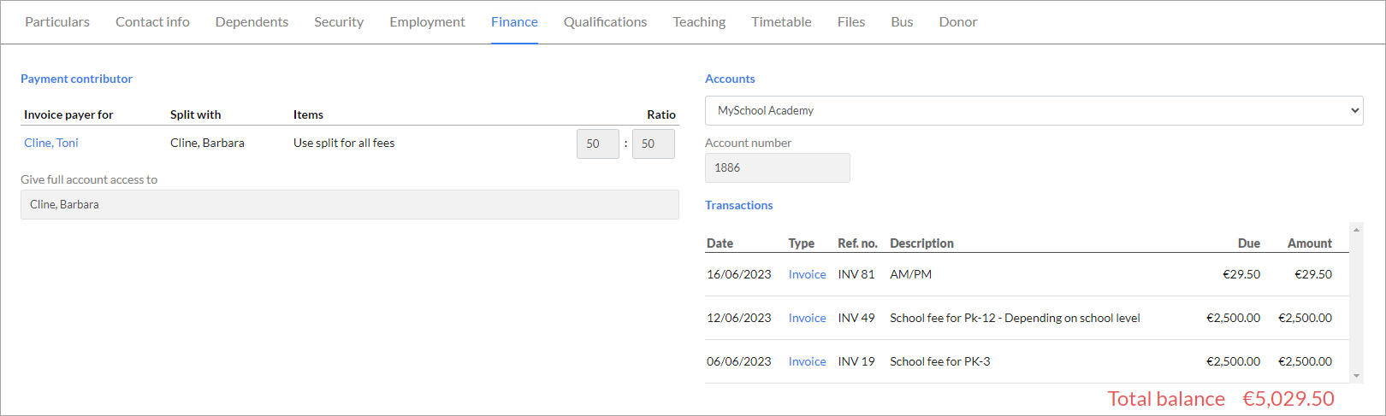Viewport: 1386px width, 416px height.
Task: Select the Donor tab
Action: coord(957,22)
